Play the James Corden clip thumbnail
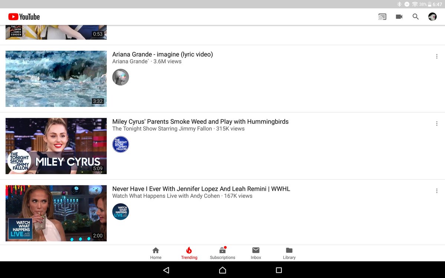Viewport: 445px width, 278px height. pos(56,32)
